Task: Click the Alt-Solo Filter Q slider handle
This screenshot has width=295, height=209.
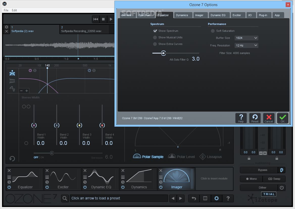Action: click(163, 53)
